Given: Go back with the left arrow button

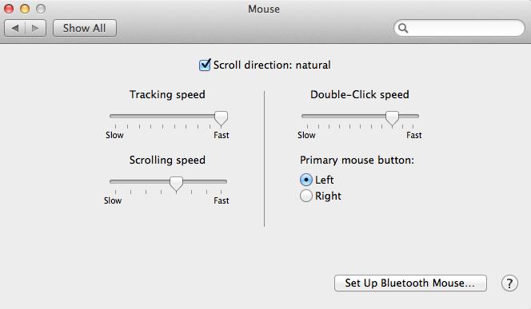Looking at the screenshot, I should 15,28.
